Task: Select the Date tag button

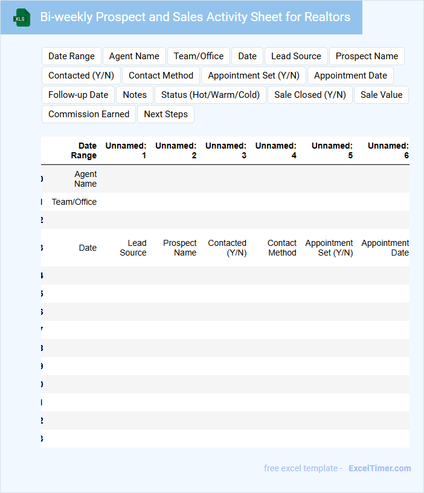Action: (248, 56)
